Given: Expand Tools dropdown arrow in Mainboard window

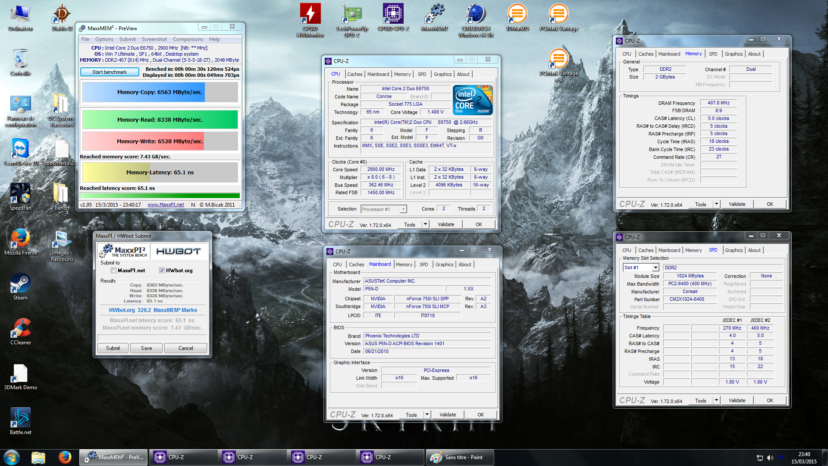Looking at the screenshot, I should point(427,415).
